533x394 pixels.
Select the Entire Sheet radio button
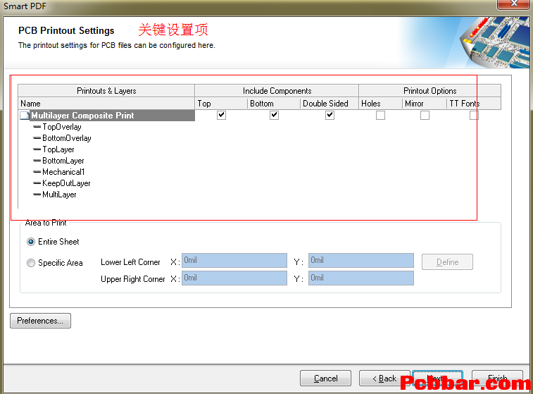pyautogui.click(x=31, y=242)
